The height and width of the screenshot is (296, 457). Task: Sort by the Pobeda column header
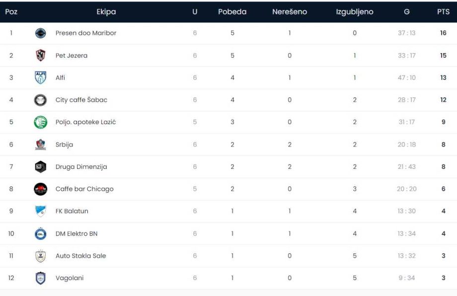pyautogui.click(x=232, y=11)
